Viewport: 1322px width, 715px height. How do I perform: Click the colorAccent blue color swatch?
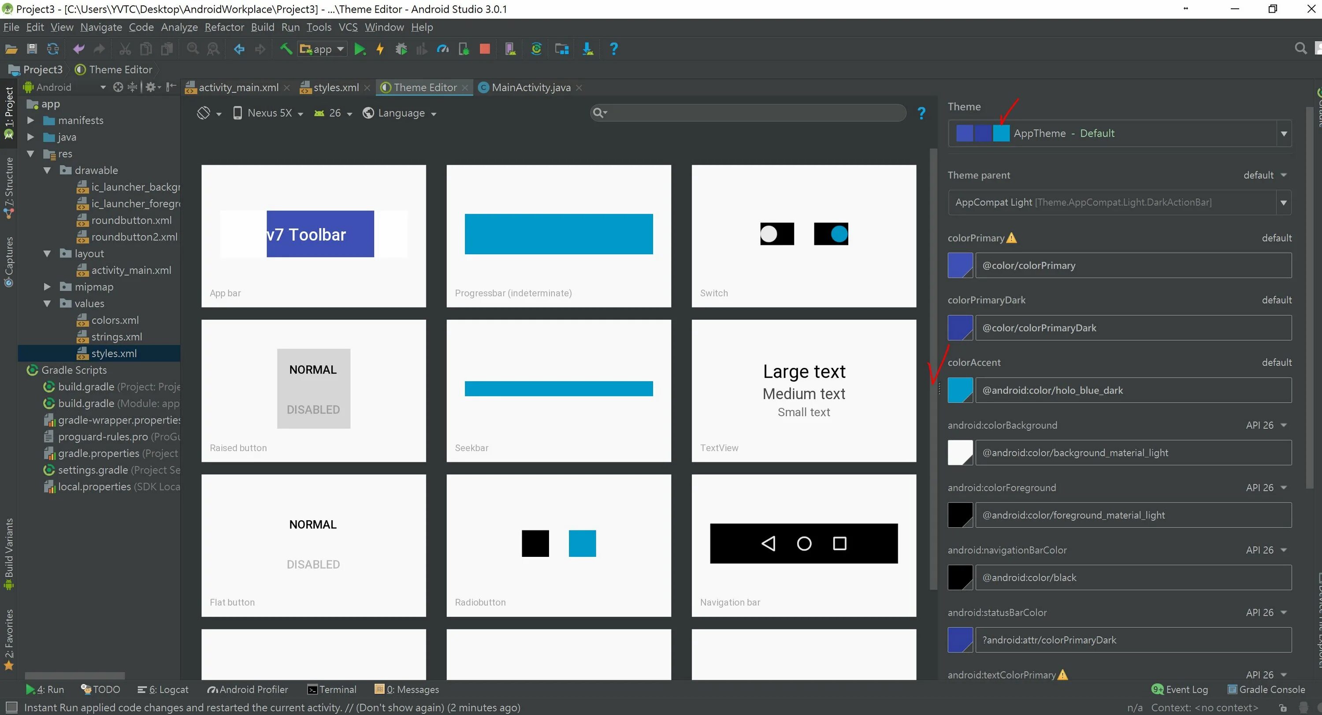click(960, 390)
